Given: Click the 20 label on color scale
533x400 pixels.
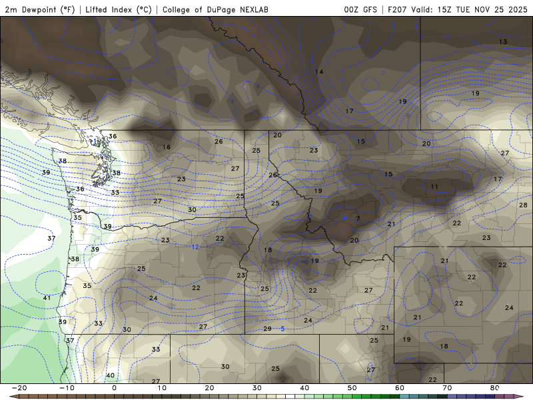Looking at the screenshot, I should coord(209,388).
